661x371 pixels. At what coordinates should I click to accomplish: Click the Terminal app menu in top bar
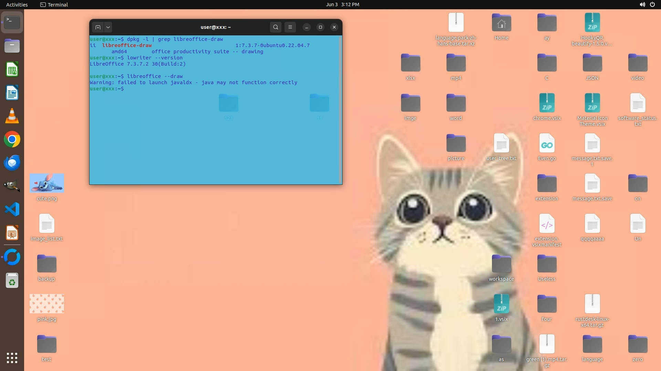(x=54, y=4)
